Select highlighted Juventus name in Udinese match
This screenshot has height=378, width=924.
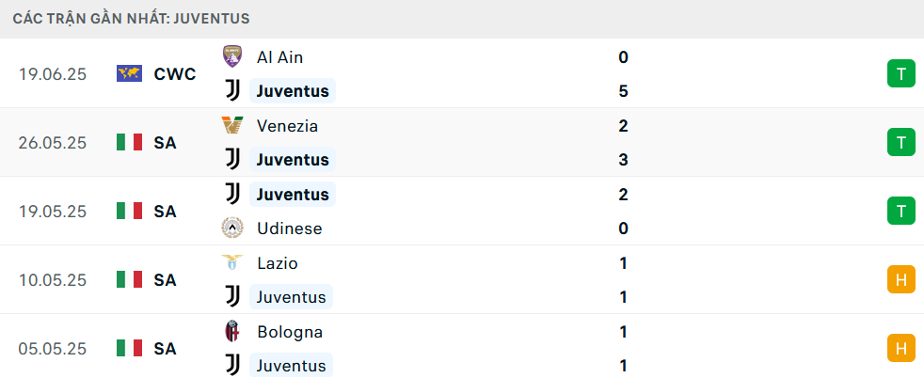pos(293,194)
